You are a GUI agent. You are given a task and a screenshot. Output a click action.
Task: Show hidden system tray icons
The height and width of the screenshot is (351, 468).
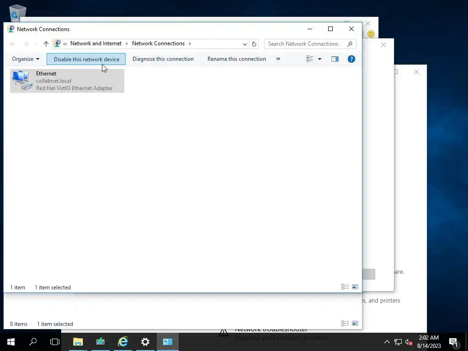coord(387,342)
